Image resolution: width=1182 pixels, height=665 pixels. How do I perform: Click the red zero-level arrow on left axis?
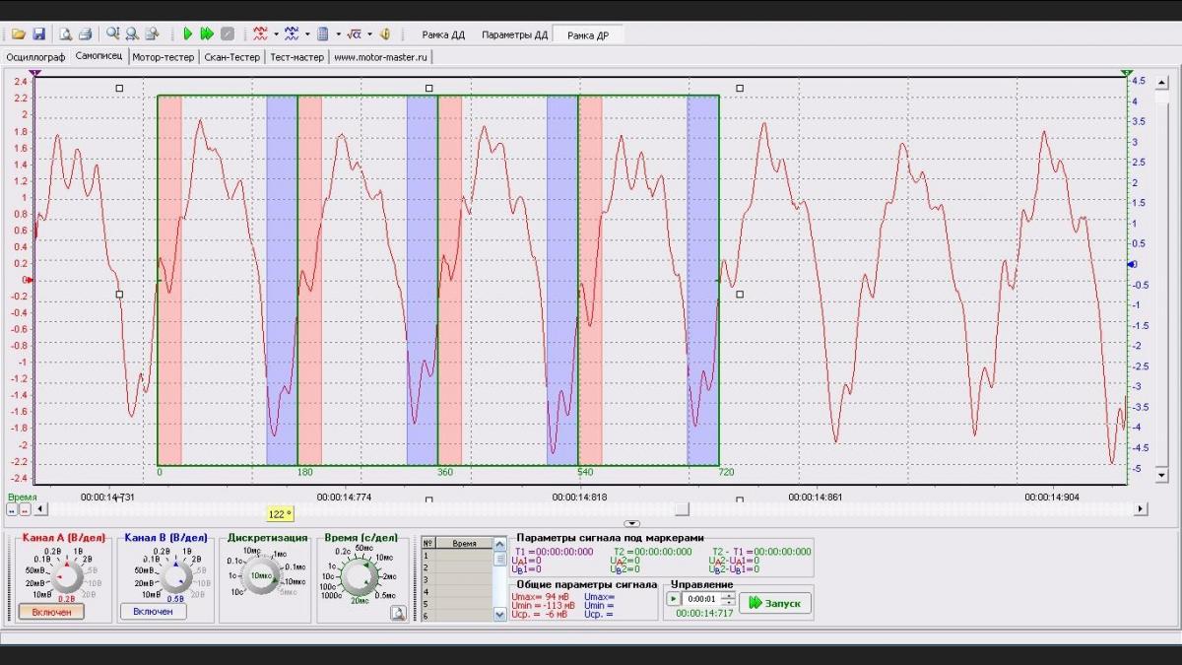click(x=29, y=280)
